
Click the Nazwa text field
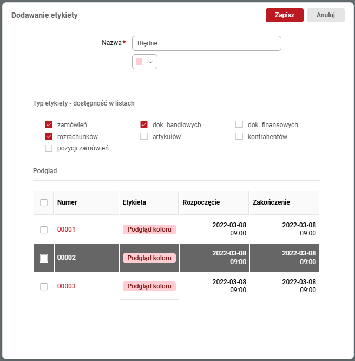(206, 43)
